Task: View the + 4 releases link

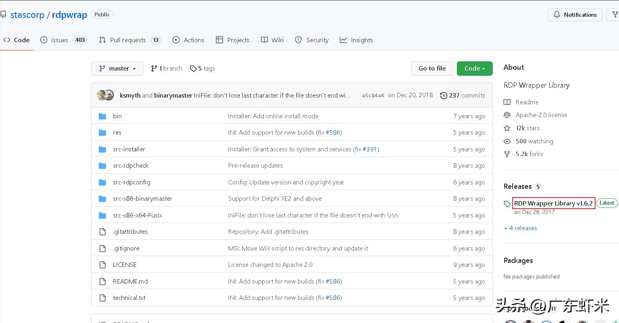Action: (520, 228)
